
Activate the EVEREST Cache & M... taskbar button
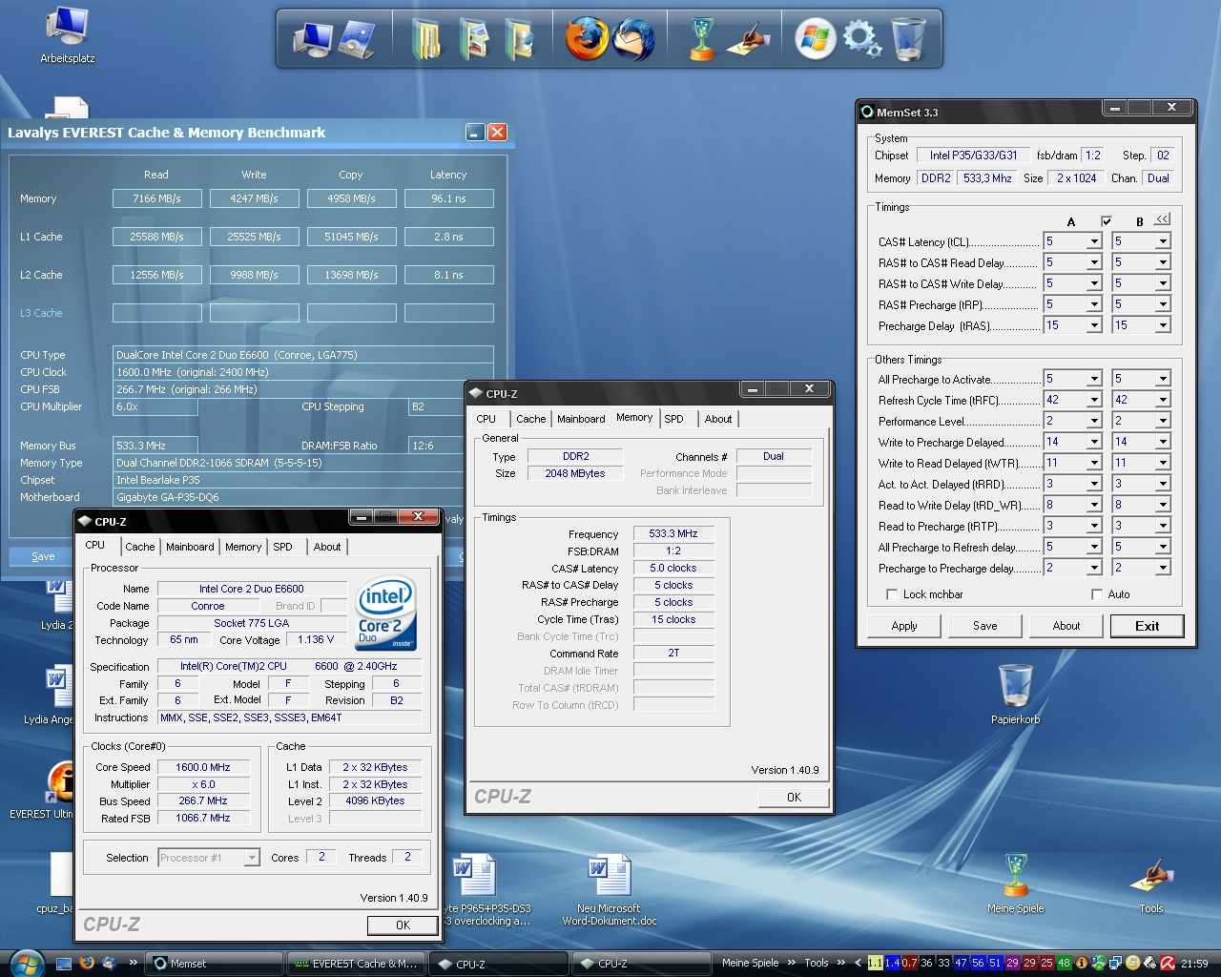[355, 964]
